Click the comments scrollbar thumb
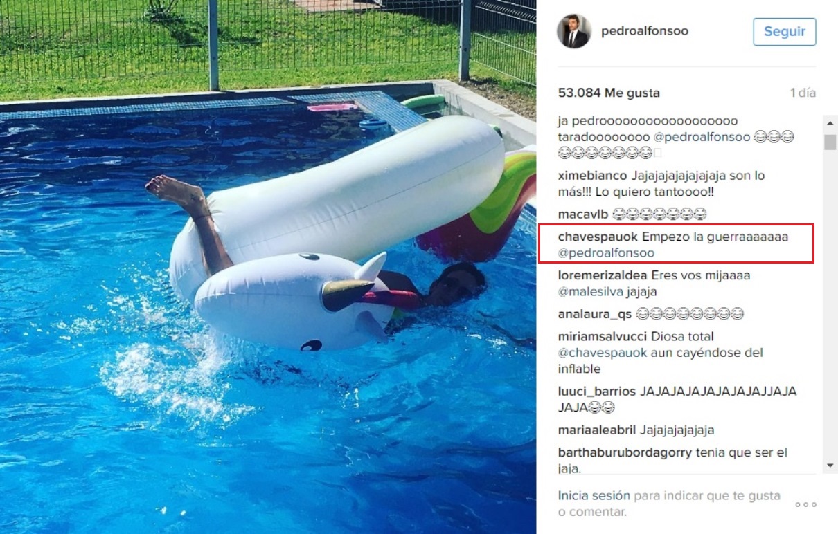Viewport: 838px width, 534px height. (x=830, y=142)
